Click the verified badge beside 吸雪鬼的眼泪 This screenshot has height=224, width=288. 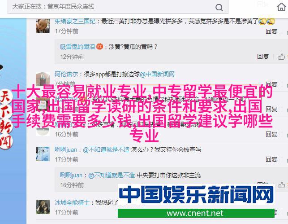click(99, 46)
